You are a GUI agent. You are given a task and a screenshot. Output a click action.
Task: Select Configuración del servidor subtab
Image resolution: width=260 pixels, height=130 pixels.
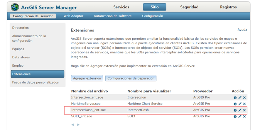(x=33, y=16)
